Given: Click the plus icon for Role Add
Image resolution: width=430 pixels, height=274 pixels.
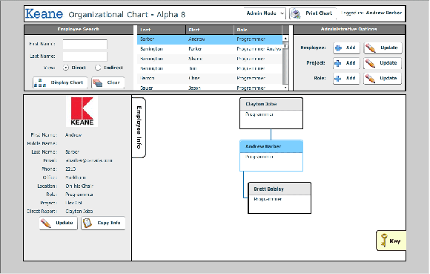Looking at the screenshot, I should pyautogui.click(x=338, y=79).
